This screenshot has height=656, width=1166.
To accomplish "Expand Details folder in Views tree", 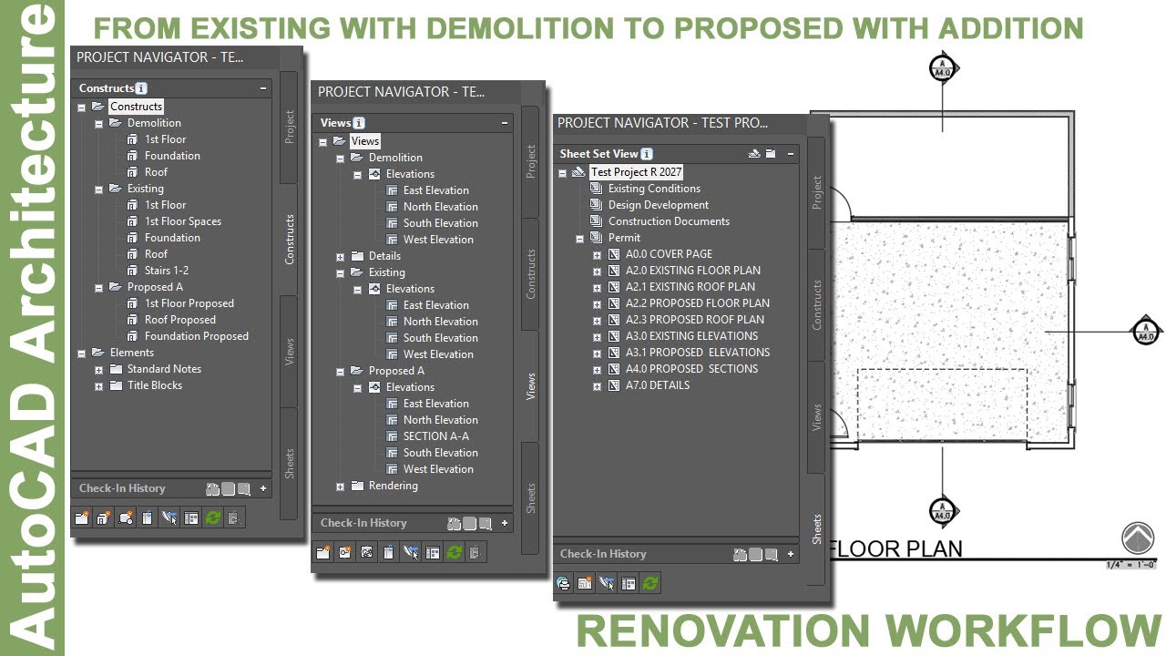I will tap(341, 256).
